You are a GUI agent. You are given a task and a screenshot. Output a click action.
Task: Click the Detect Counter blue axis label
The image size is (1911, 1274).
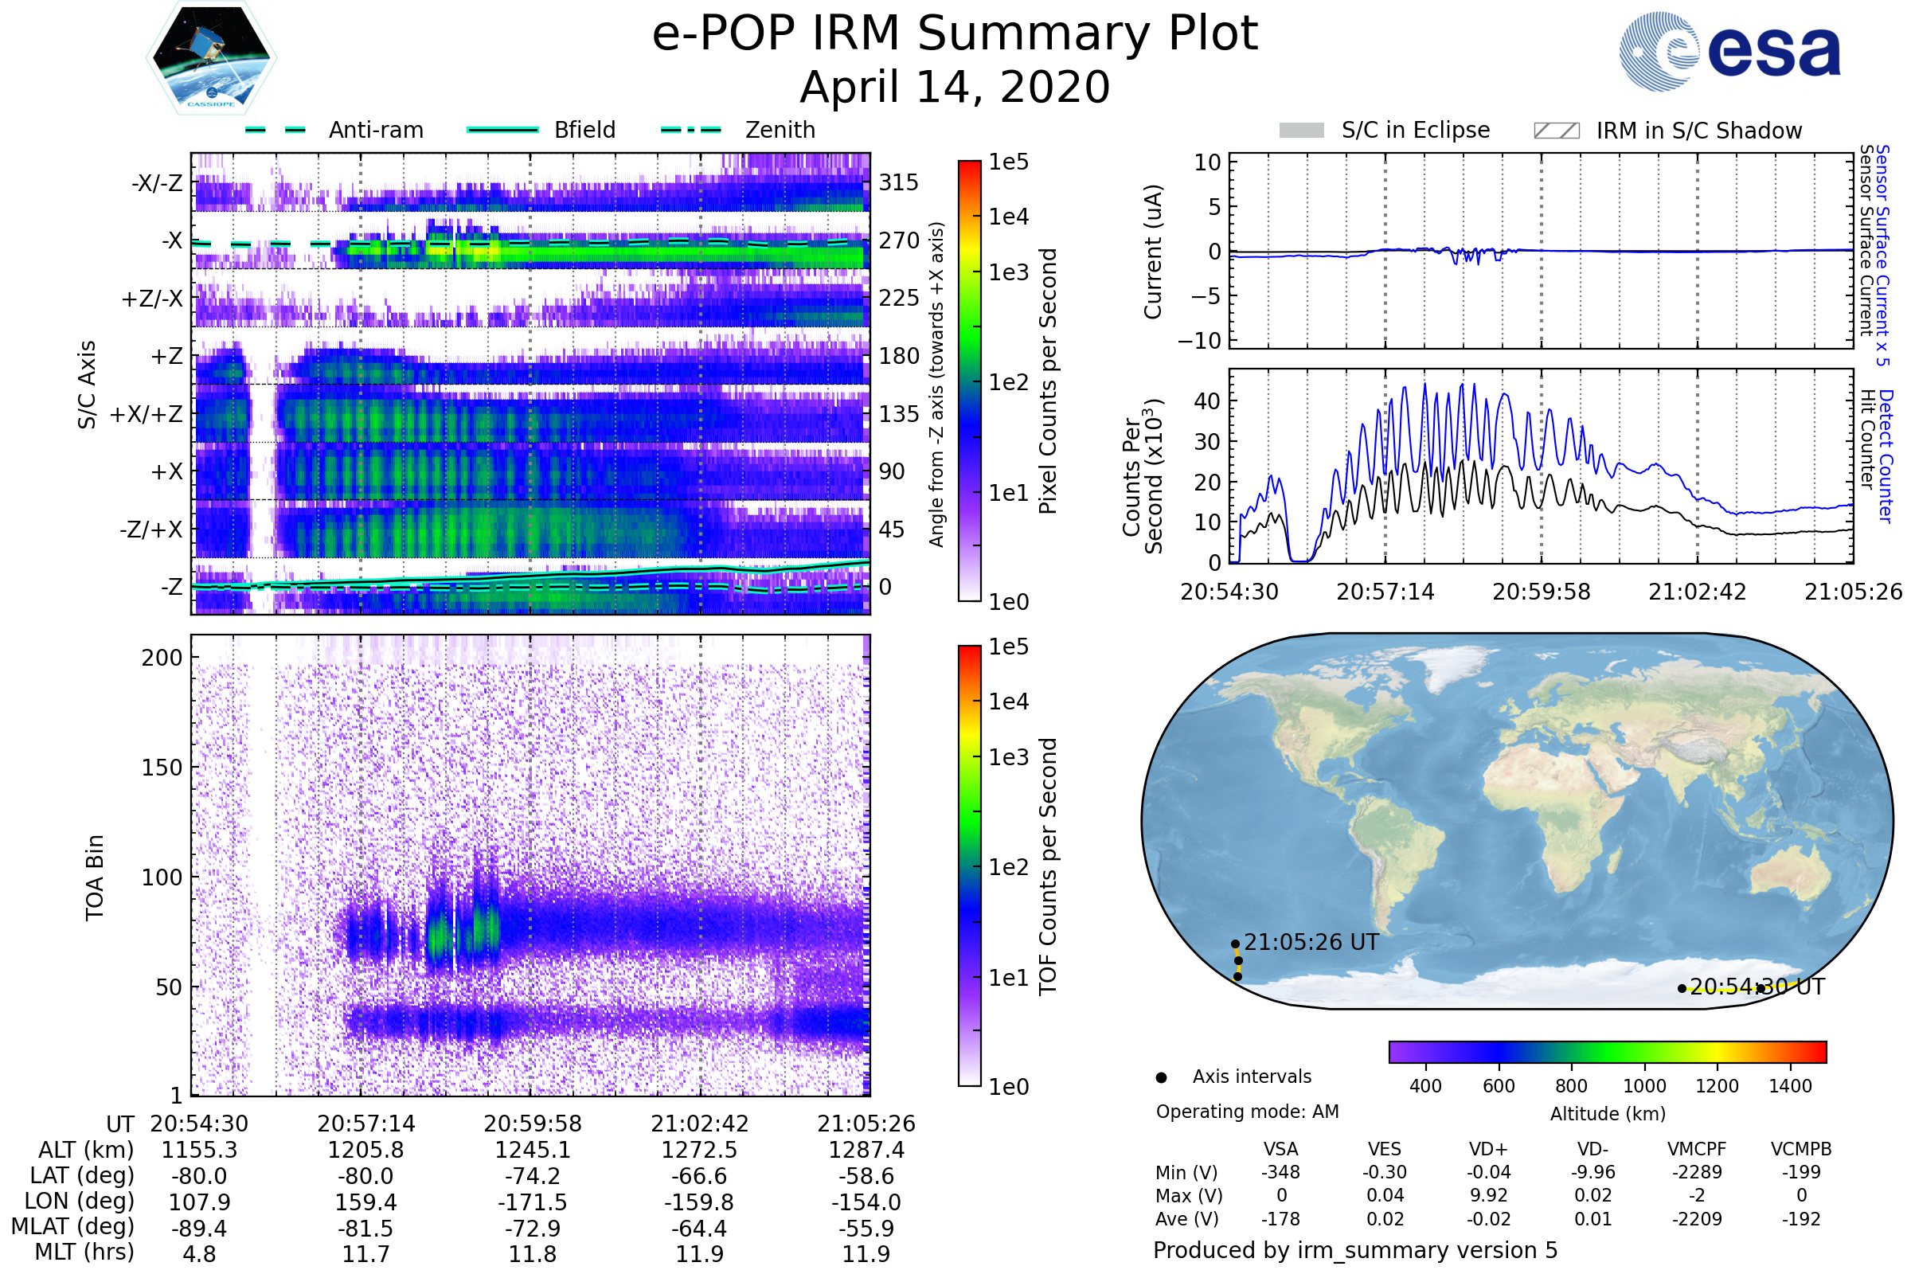[x=1886, y=455]
